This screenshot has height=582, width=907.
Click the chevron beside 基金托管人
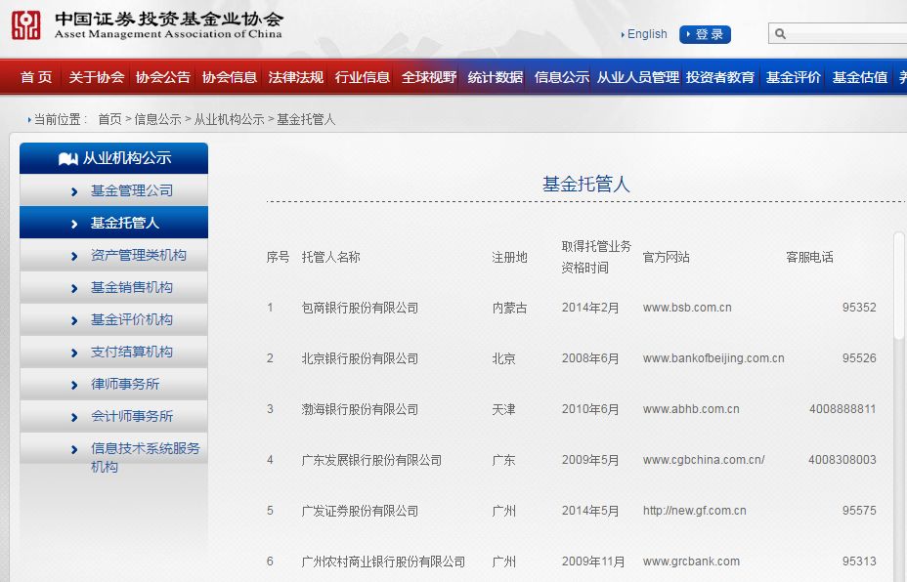[x=74, y=224]
